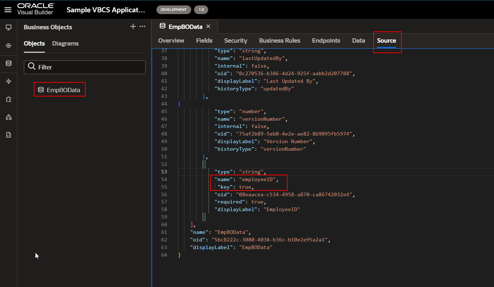Click "name": "EmpBOData" on line 61
494x287 pixels.
click(x=220, y=232)
